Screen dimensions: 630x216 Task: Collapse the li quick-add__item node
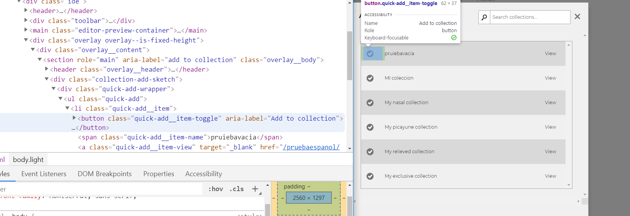67,108
